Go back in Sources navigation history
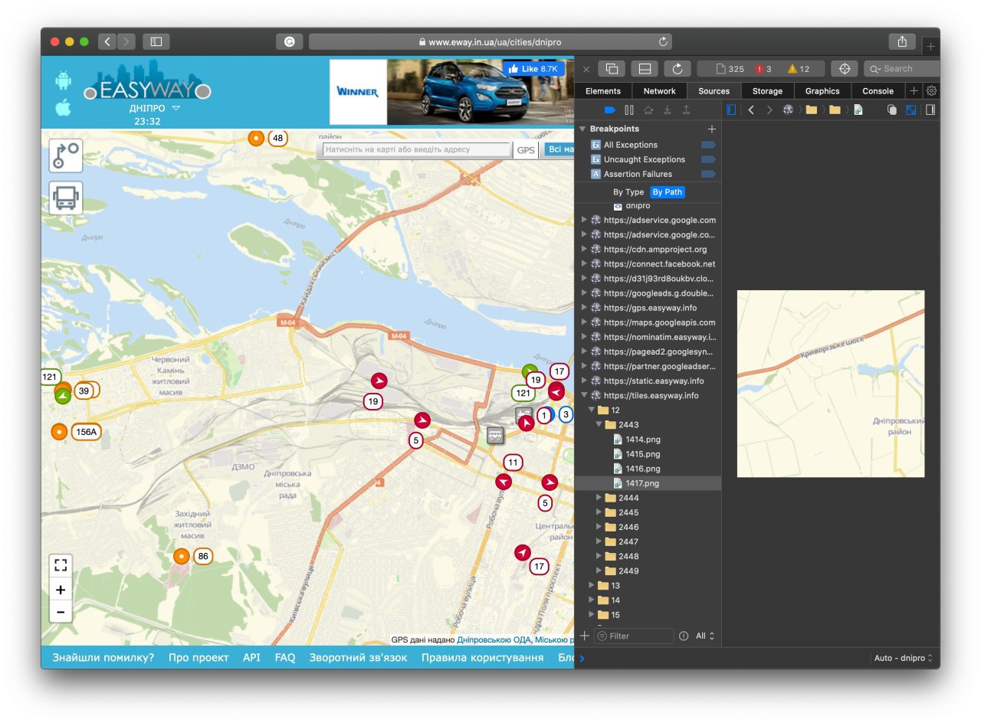The height and width of the screenshot is (723, 981). [751, 110]
